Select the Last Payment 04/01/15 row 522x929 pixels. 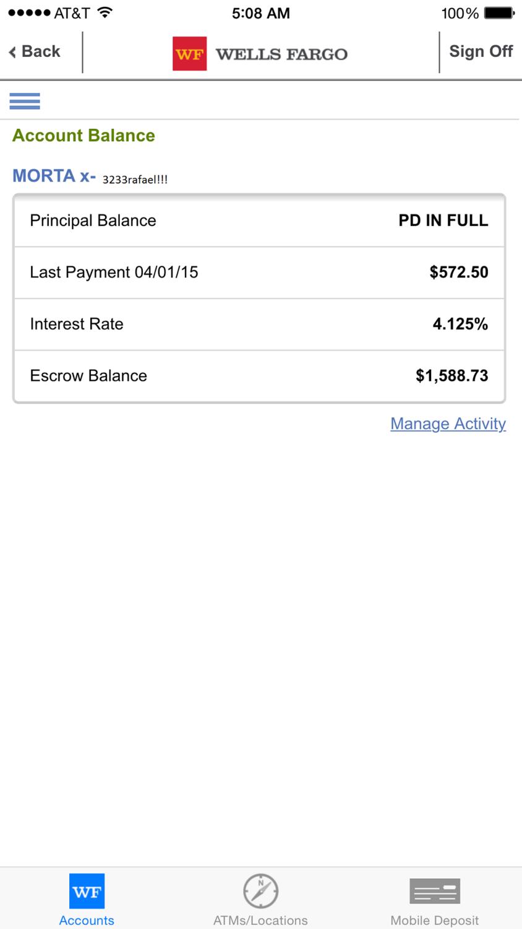click(259, 273)
